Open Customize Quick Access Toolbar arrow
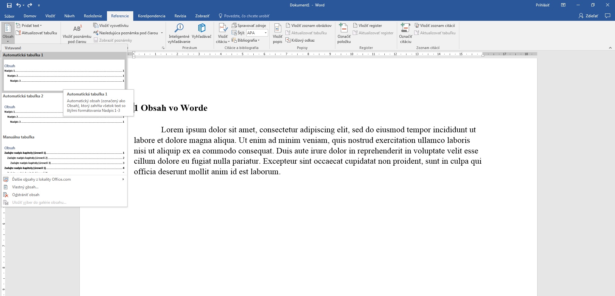This screenshot has width=615, height=296. click(39, 5)
